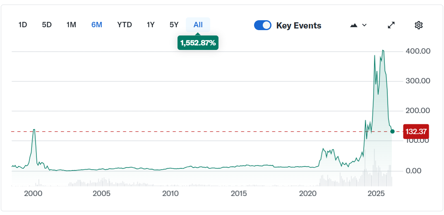Click the green current price dot
The image size is (444, 215).
click(x=392, y=131)
